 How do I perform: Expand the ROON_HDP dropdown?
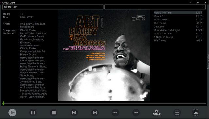coord(53,7)
